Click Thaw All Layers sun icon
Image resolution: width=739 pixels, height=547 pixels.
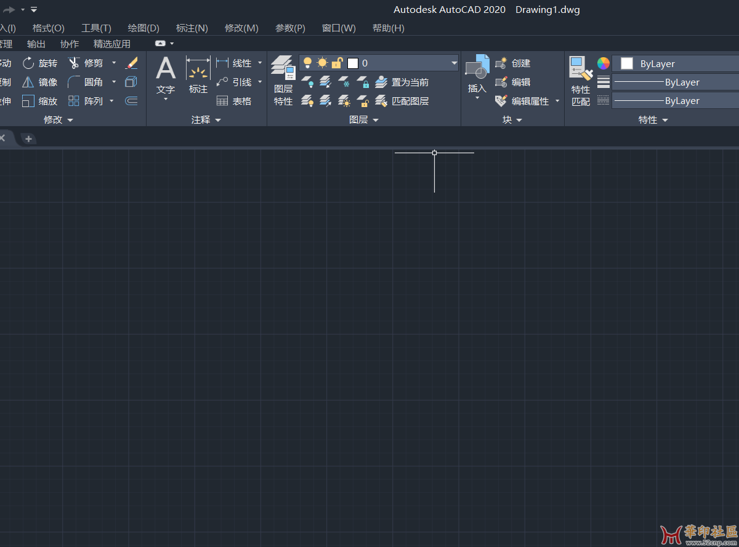[344, 101]
